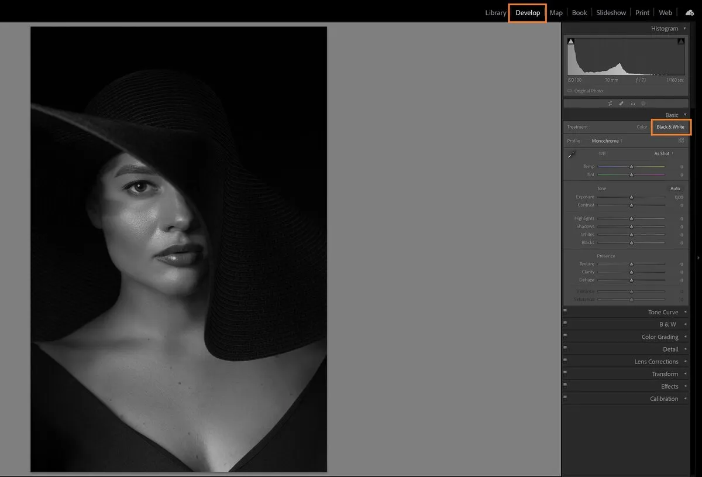The width and height of the screenshot is (702, 477).
Task: Select the Healing brush tool icon
Action: (x=621, y=104)
